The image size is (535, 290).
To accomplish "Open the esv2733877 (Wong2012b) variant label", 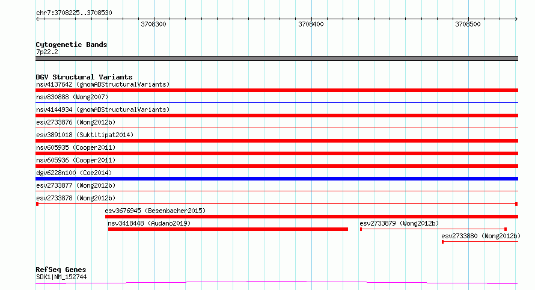I will coord(76,185).
